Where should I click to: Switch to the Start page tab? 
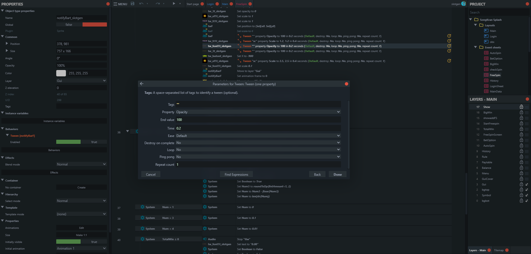pos(193,4)
